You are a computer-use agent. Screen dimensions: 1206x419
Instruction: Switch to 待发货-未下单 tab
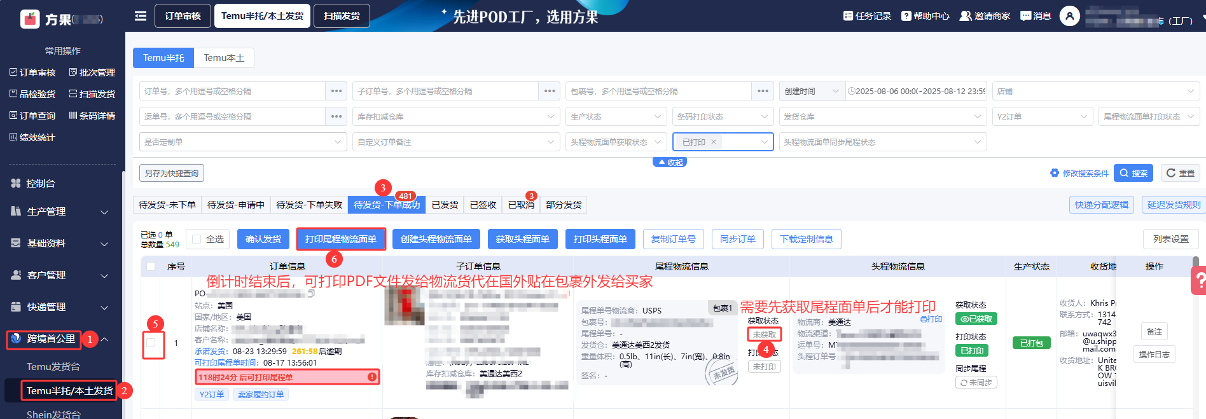pyautogui.click(x=167, y=205)
